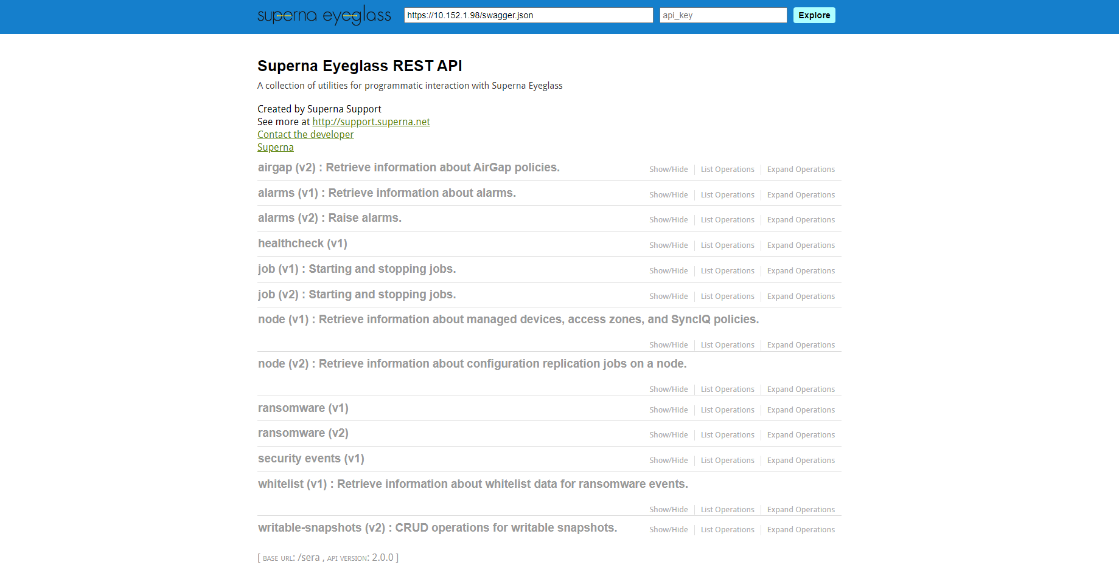Click List Operations for healthcheck (v1)
This screenshot has height=576, width=1119.
click(x=728, y=245)
